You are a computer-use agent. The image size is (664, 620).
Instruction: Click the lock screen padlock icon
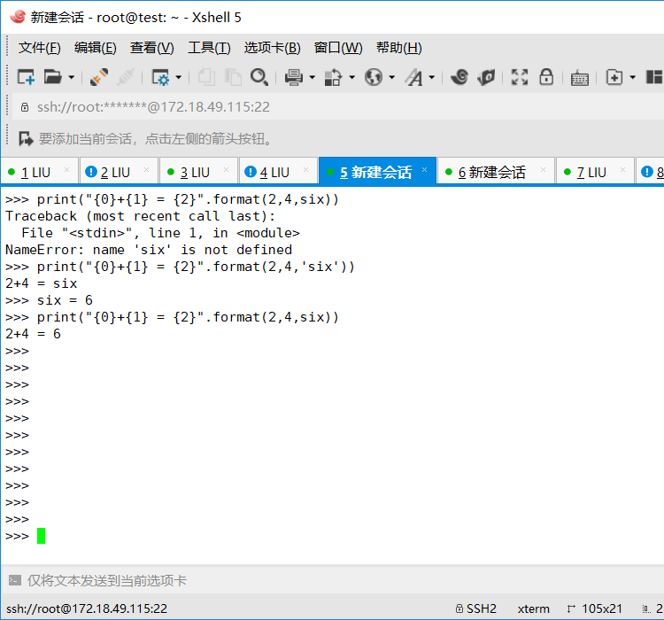pyautogui.click(x=546, y=77)
